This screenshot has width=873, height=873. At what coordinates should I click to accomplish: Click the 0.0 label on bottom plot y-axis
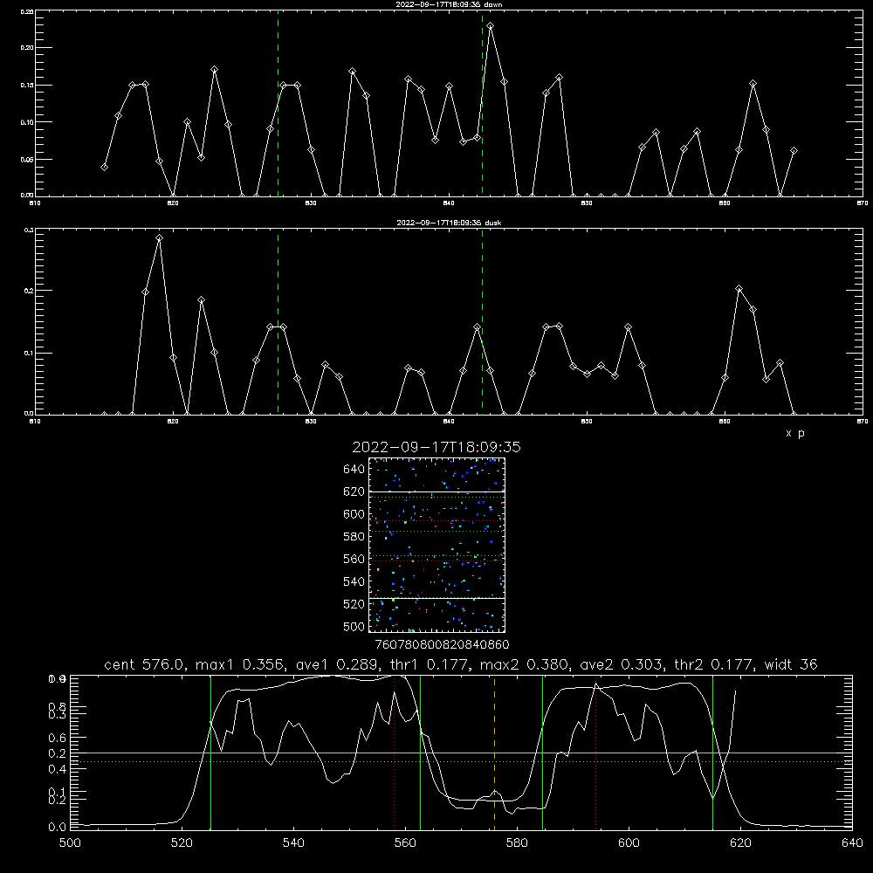(x=57, y=828)
